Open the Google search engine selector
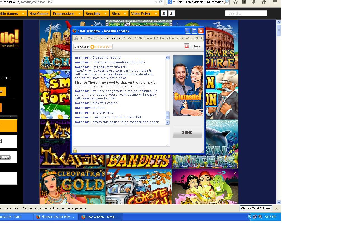358x241 pixels. (171, 2)
